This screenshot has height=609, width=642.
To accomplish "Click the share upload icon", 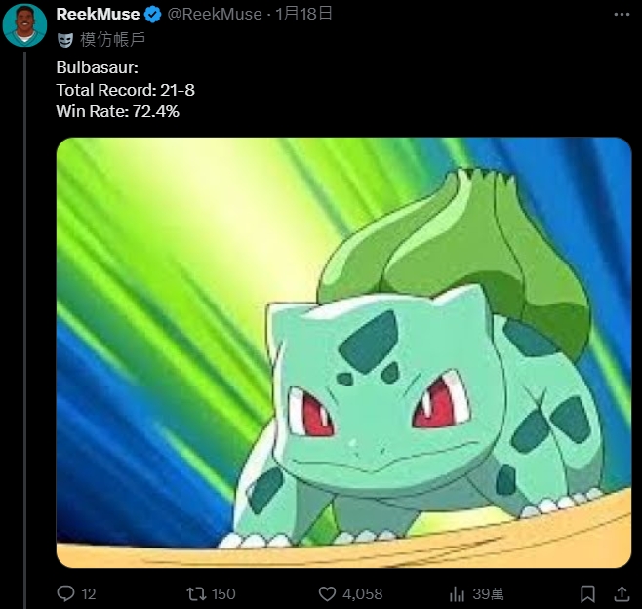I will 622,593.
